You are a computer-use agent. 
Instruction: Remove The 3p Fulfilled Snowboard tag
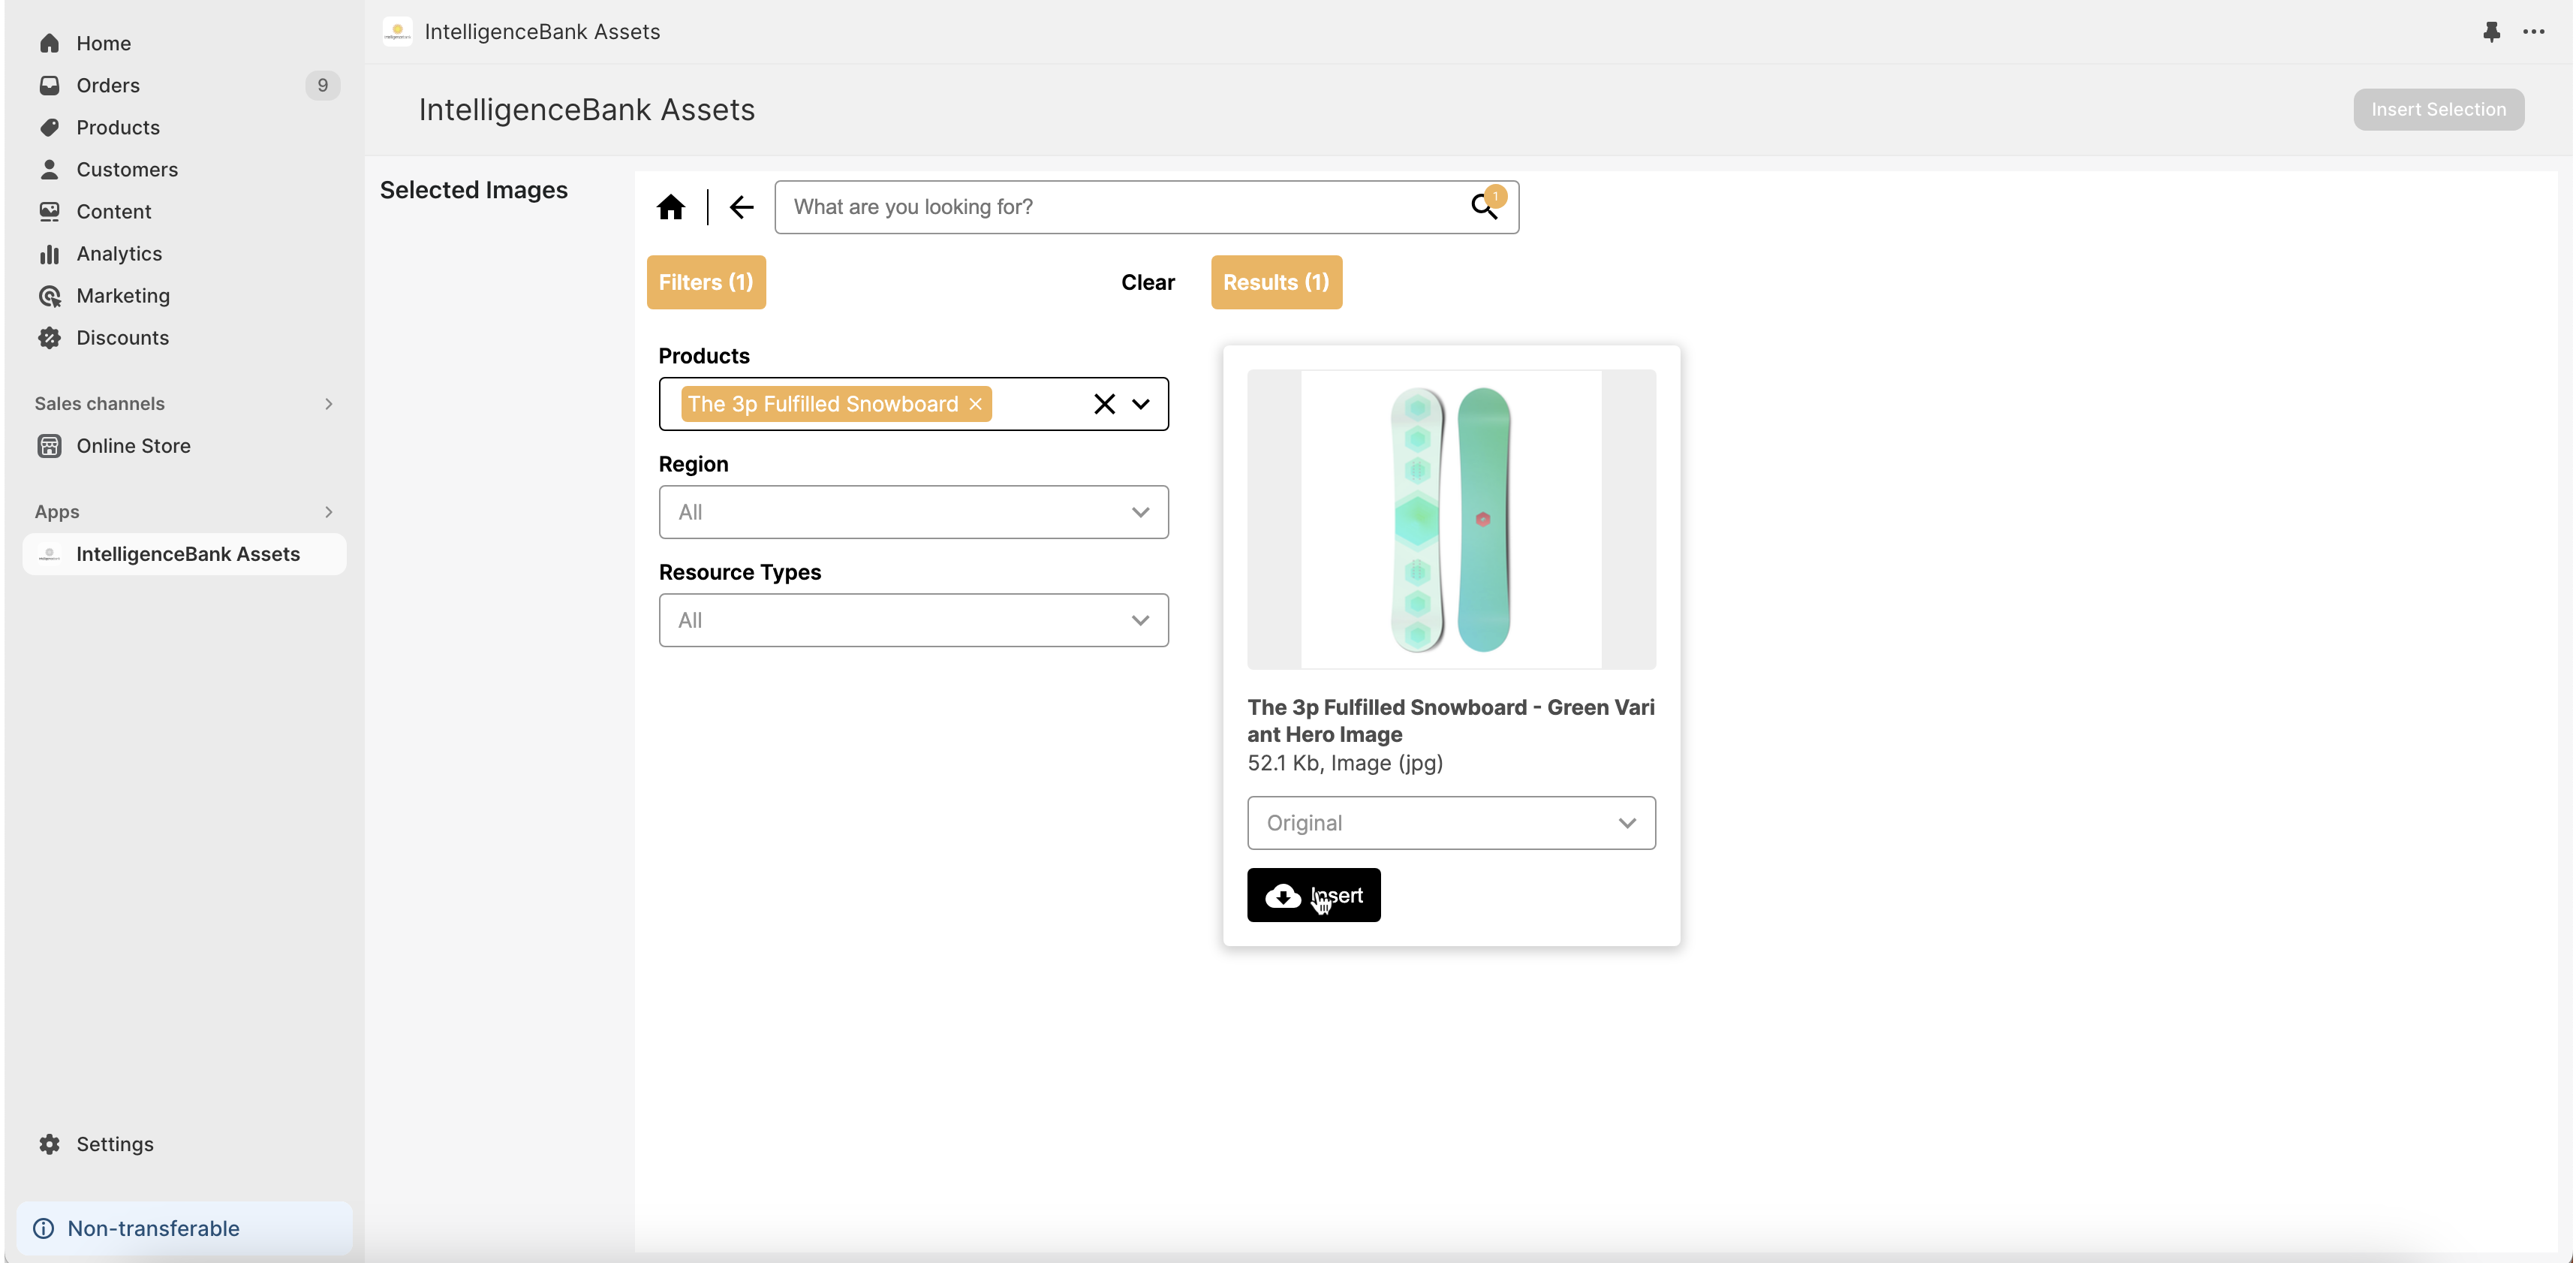[975, 404]
